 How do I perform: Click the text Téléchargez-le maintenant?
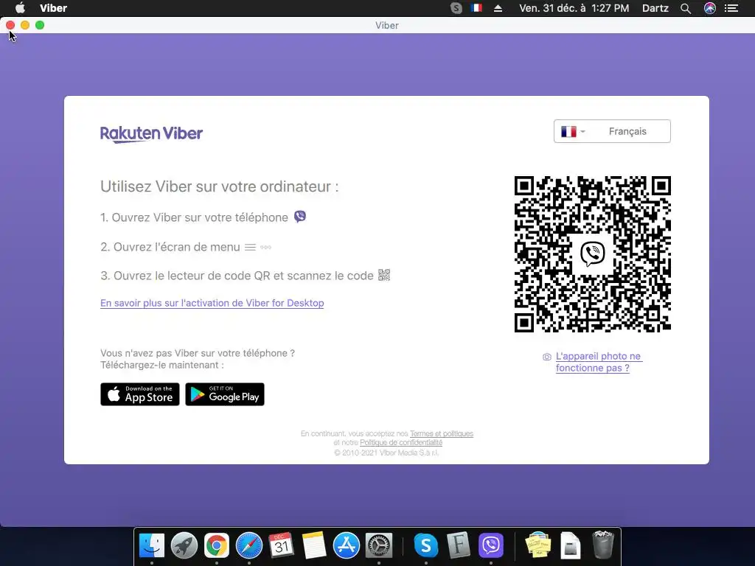(161, 366)
